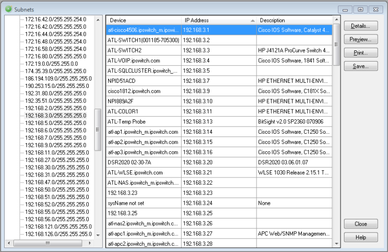Save the subnet report
The width and height of the screenshot is (388, 252).
[x=361, y=66]
